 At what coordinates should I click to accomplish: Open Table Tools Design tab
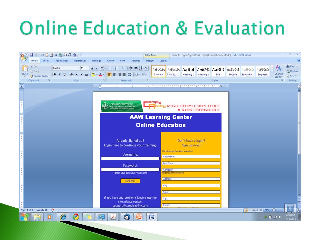150,61
